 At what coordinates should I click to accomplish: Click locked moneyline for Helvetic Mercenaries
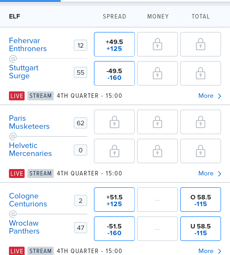point(157,151)
